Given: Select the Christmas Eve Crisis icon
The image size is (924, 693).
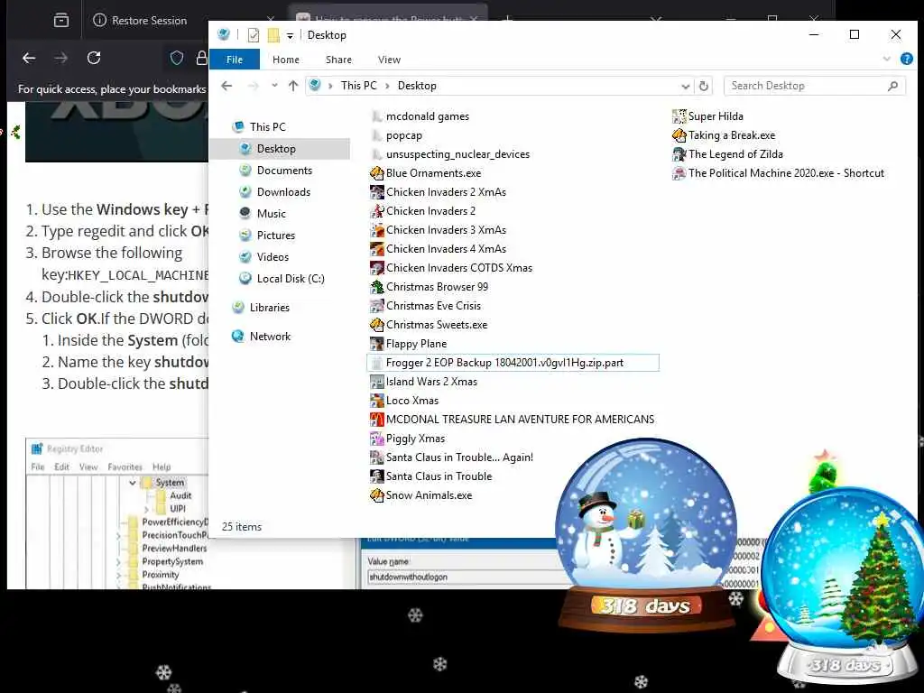Looking at the screenshot, I should click(x=376, y=306).
